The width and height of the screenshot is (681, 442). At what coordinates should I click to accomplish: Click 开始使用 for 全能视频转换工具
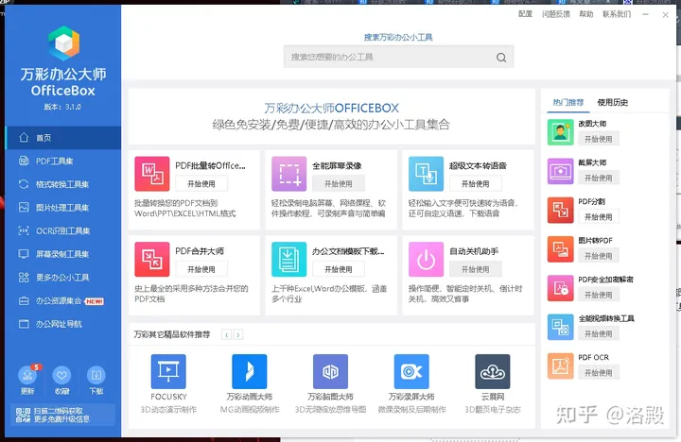click(599, 333)
